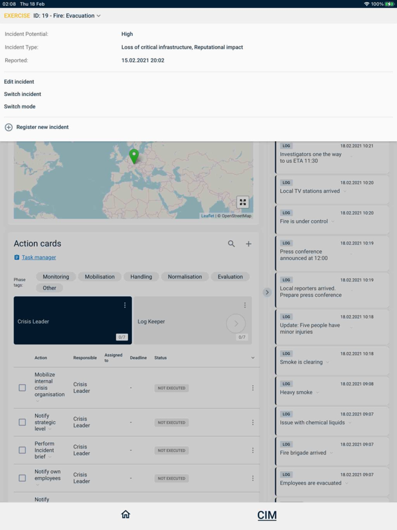Open Log Keeper card options menu
The height and width of the screenshot is (530, 397).
click(244, 305)
